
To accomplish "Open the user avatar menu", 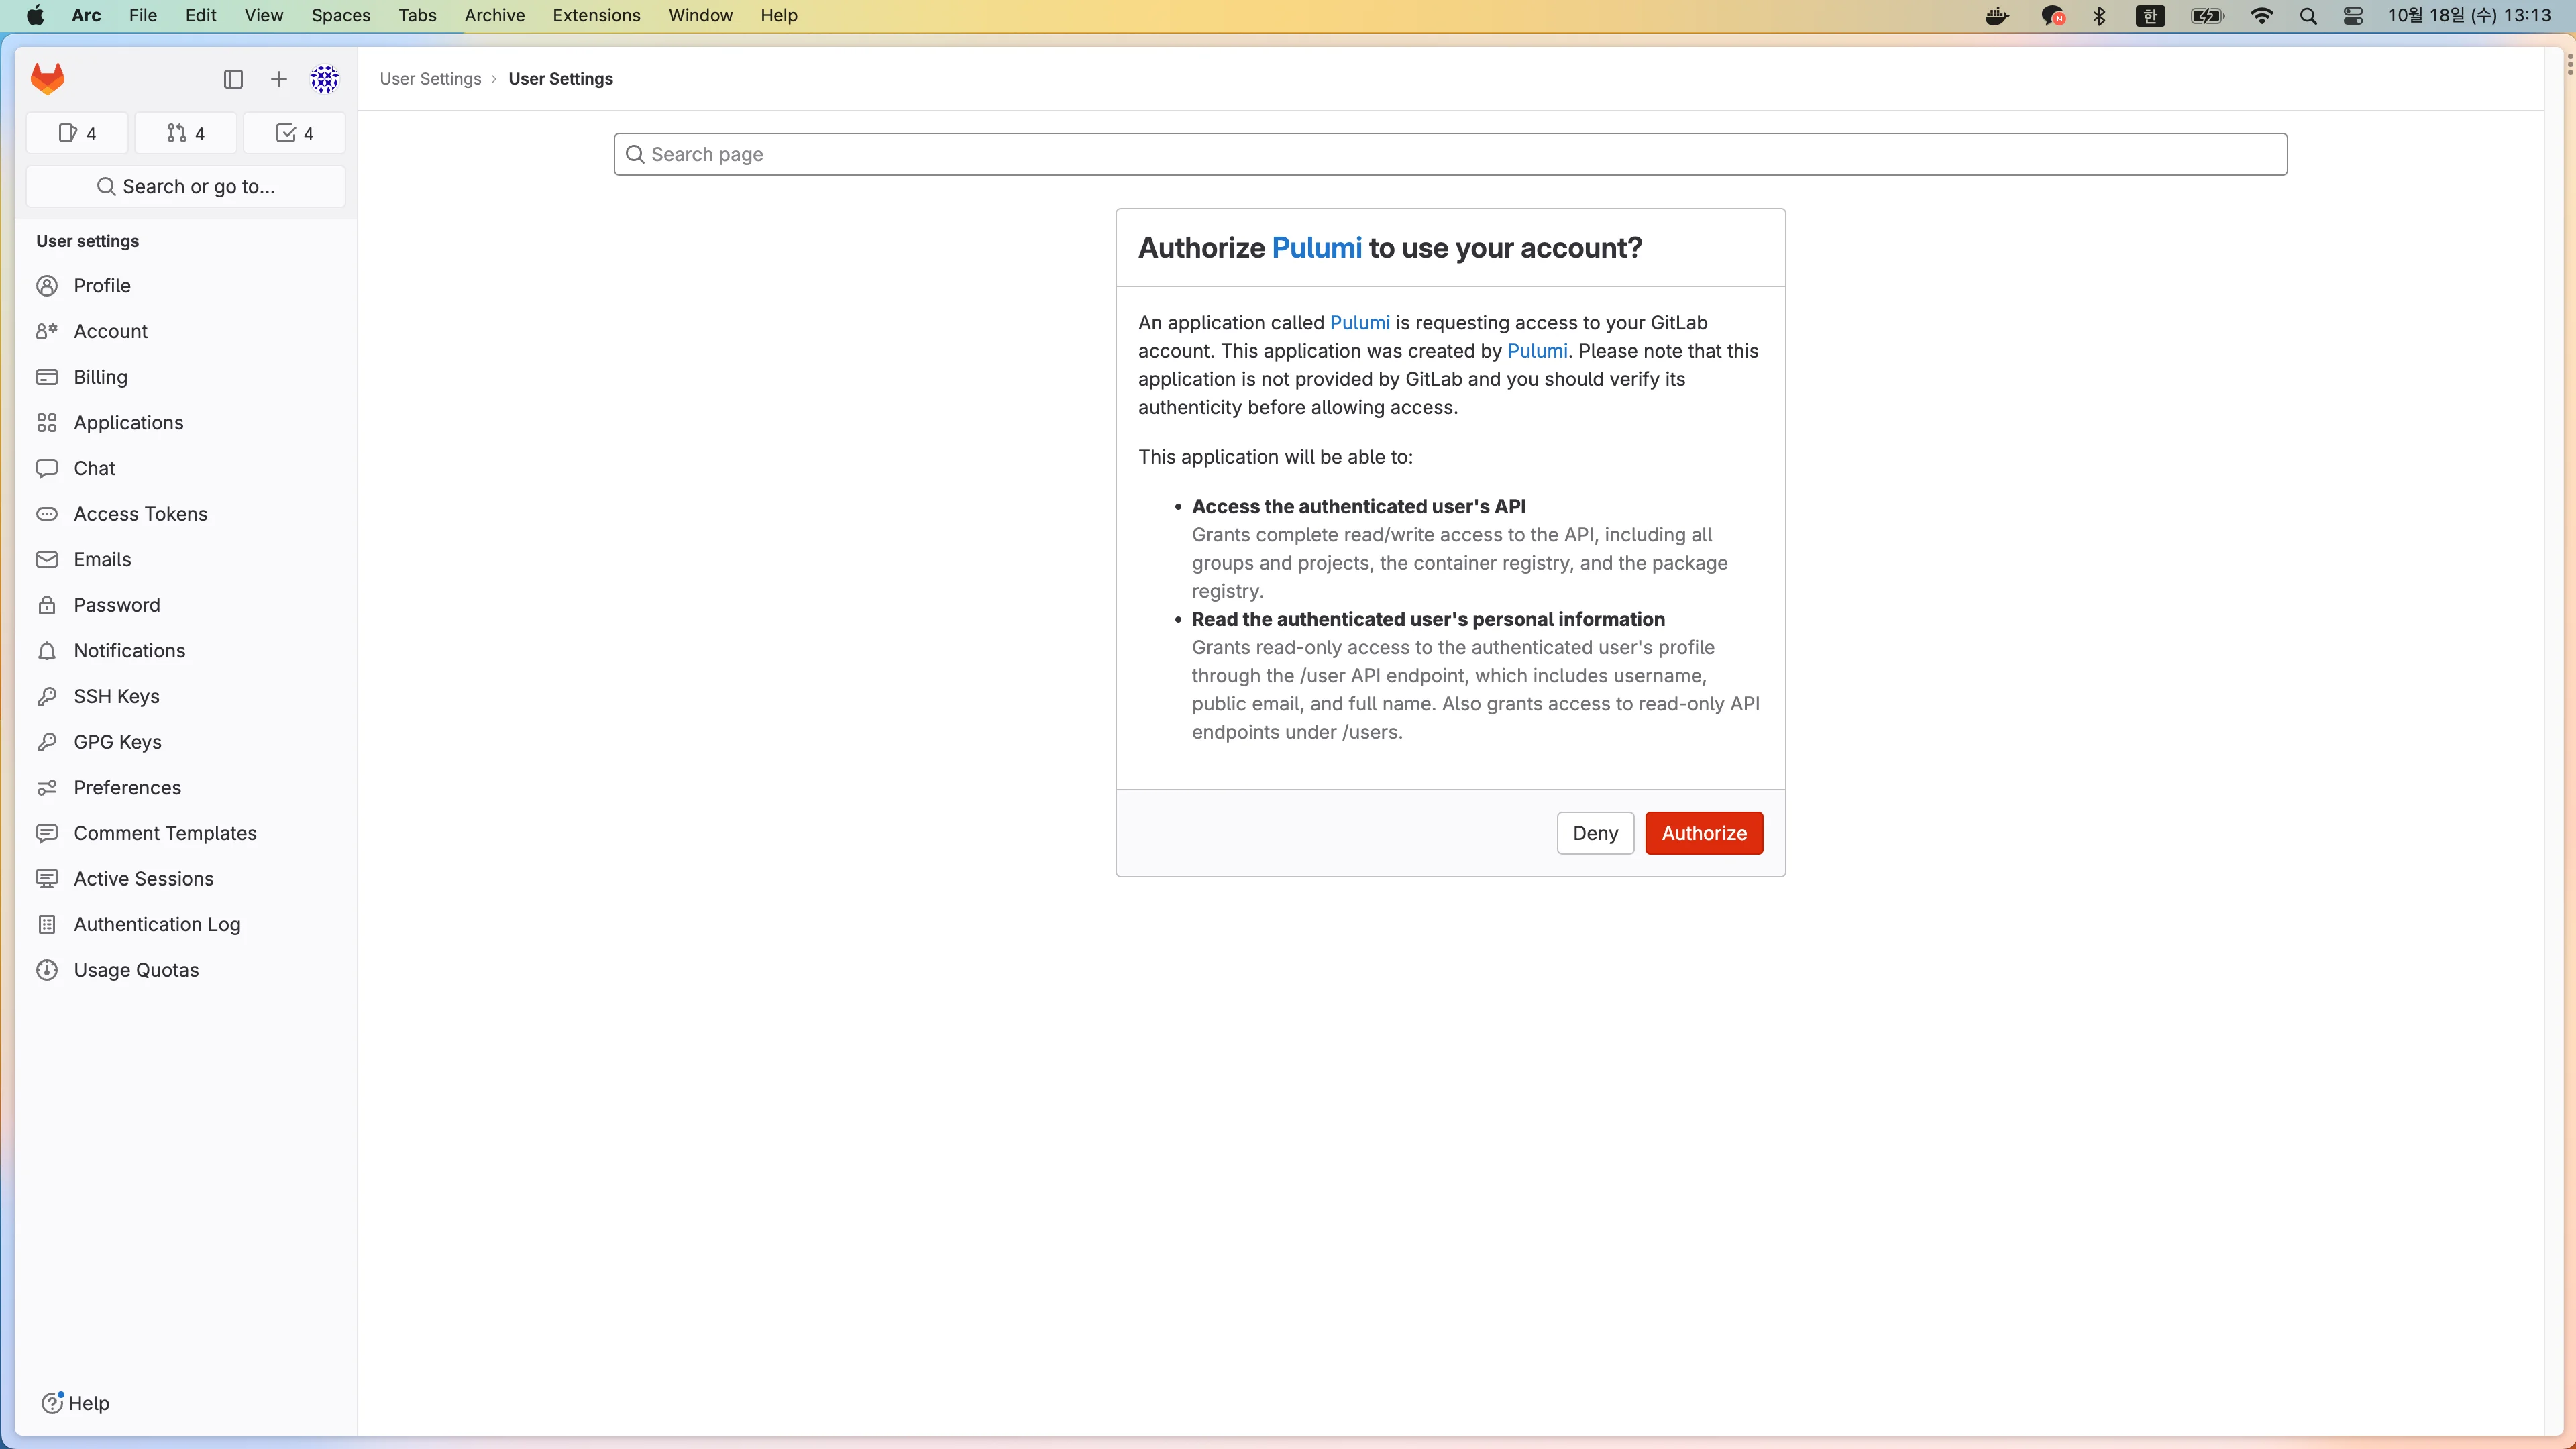I will click(324, 79).
